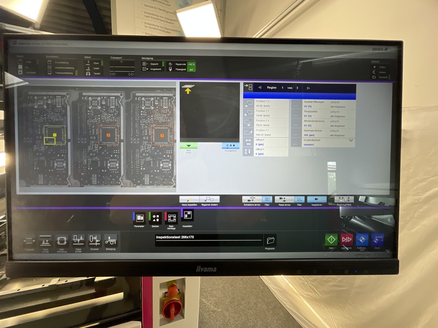Open the Programm folder icon
Image resolution: width=438 pixels, height=328 pixels.
click(269, 240)
